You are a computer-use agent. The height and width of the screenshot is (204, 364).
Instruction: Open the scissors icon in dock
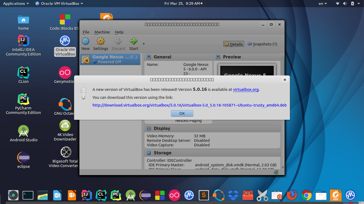pos(262,195)
